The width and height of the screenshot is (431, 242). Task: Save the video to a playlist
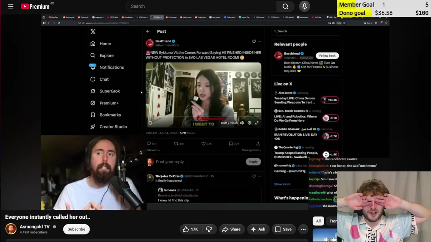[x=284, y=229]
